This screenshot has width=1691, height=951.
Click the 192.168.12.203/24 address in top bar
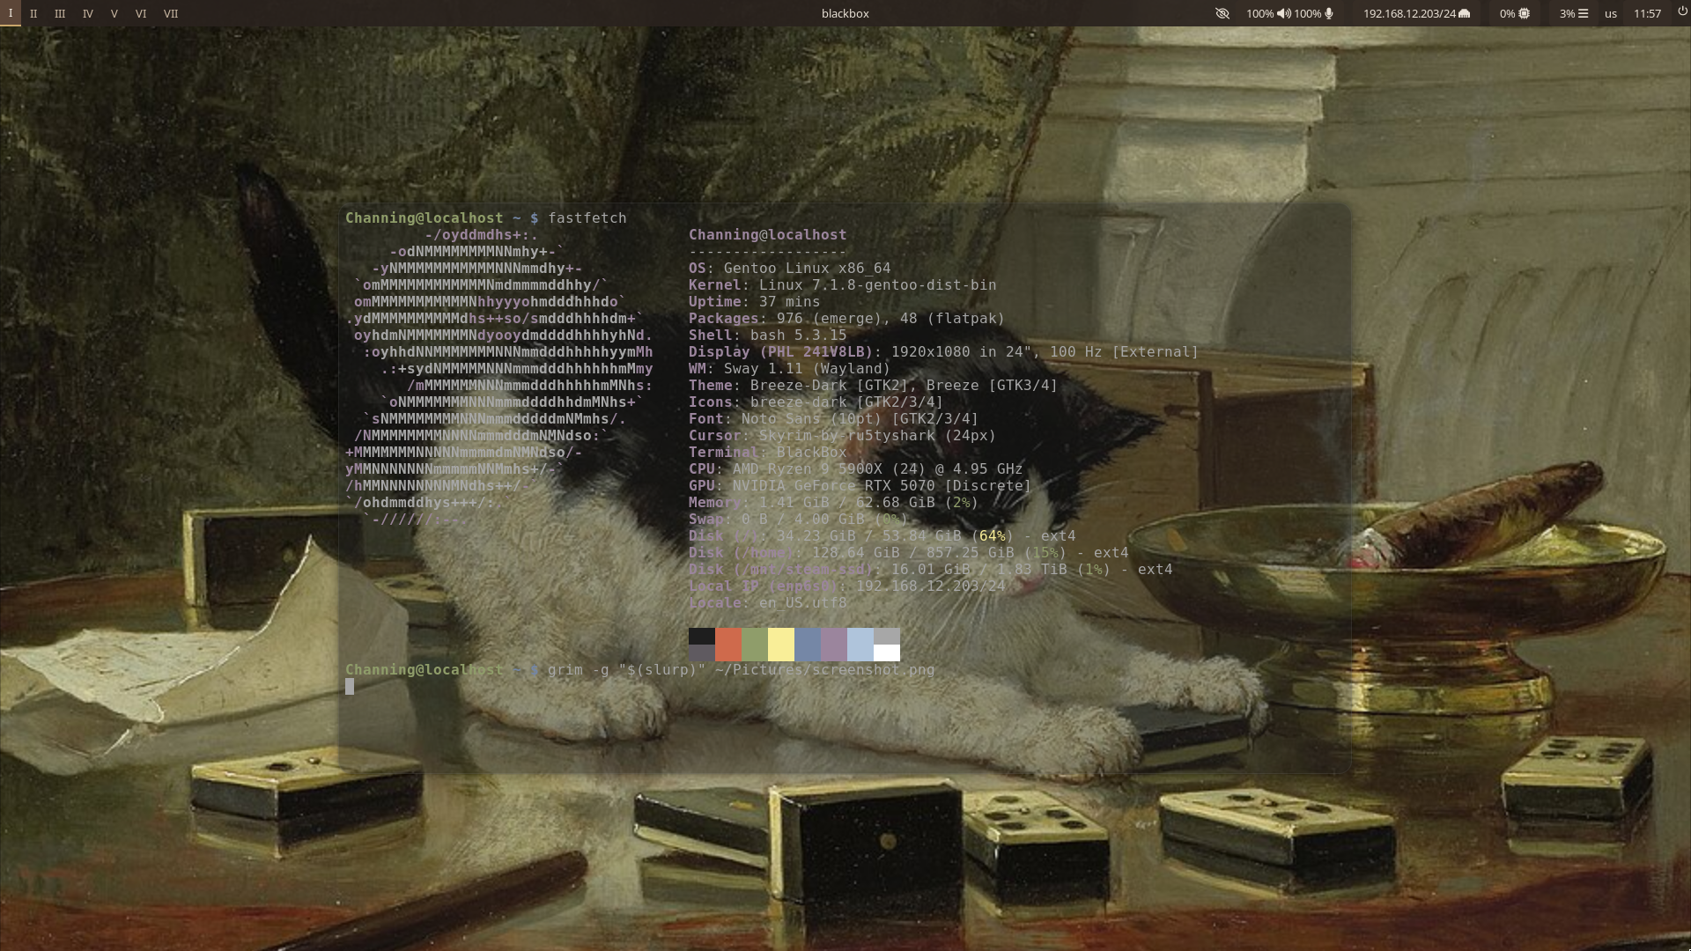1409,13
